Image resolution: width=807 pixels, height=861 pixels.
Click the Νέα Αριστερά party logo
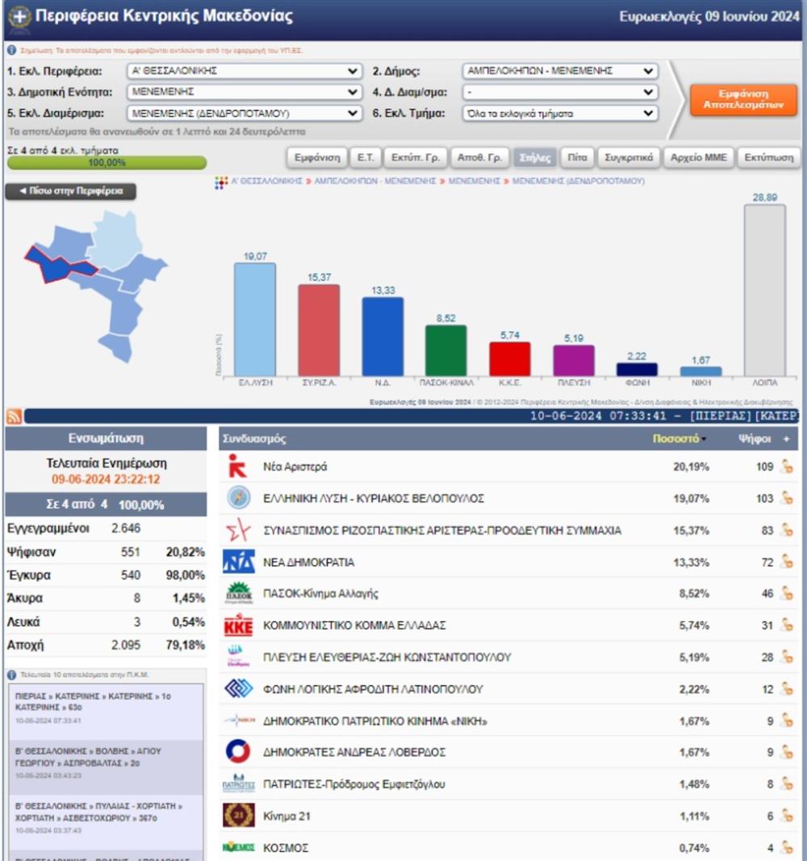coord(238,466)
